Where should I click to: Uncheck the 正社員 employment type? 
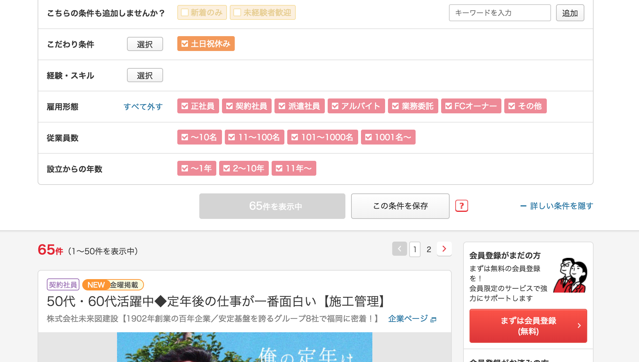pyautogui.click(x=198, y=106)
